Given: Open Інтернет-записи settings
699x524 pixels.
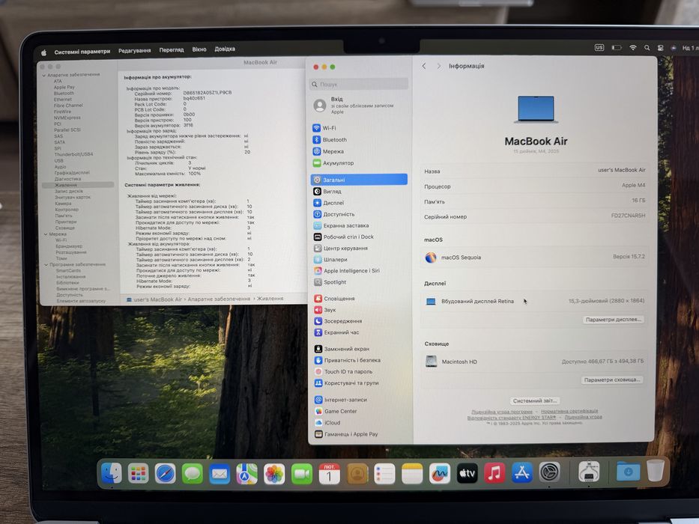Looking at the screenshot, I should coord(341,400).
